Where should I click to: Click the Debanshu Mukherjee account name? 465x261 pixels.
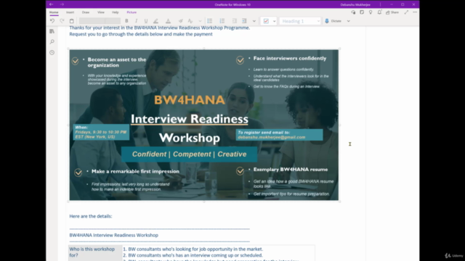(355, 5)
